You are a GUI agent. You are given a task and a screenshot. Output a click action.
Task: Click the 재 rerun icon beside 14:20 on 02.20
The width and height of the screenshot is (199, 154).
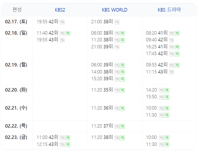[x=167, y=90]
